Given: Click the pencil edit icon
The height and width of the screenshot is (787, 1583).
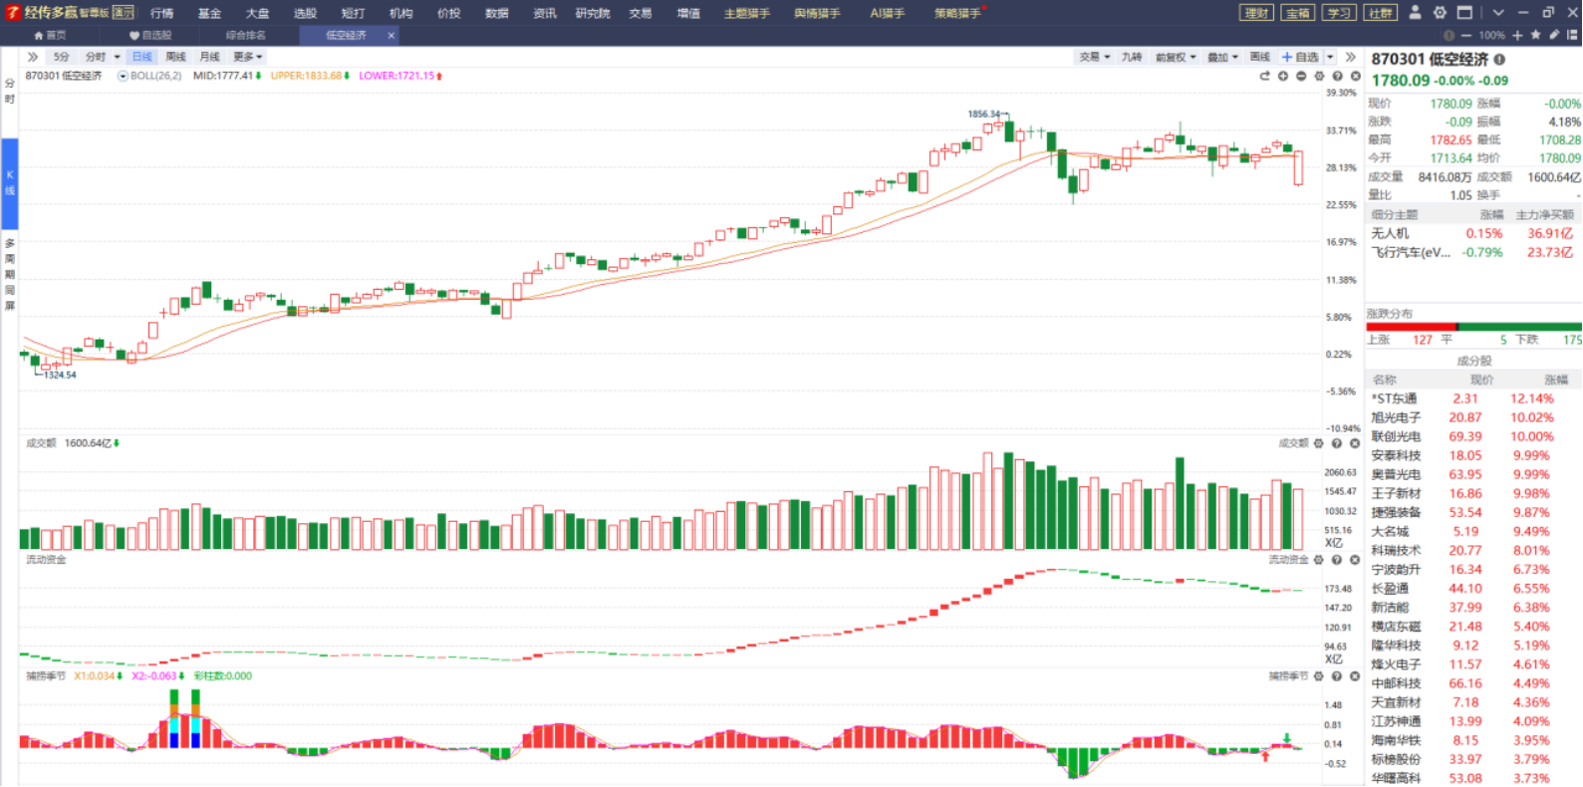Looking at the screenshot, I should 1554,35.
